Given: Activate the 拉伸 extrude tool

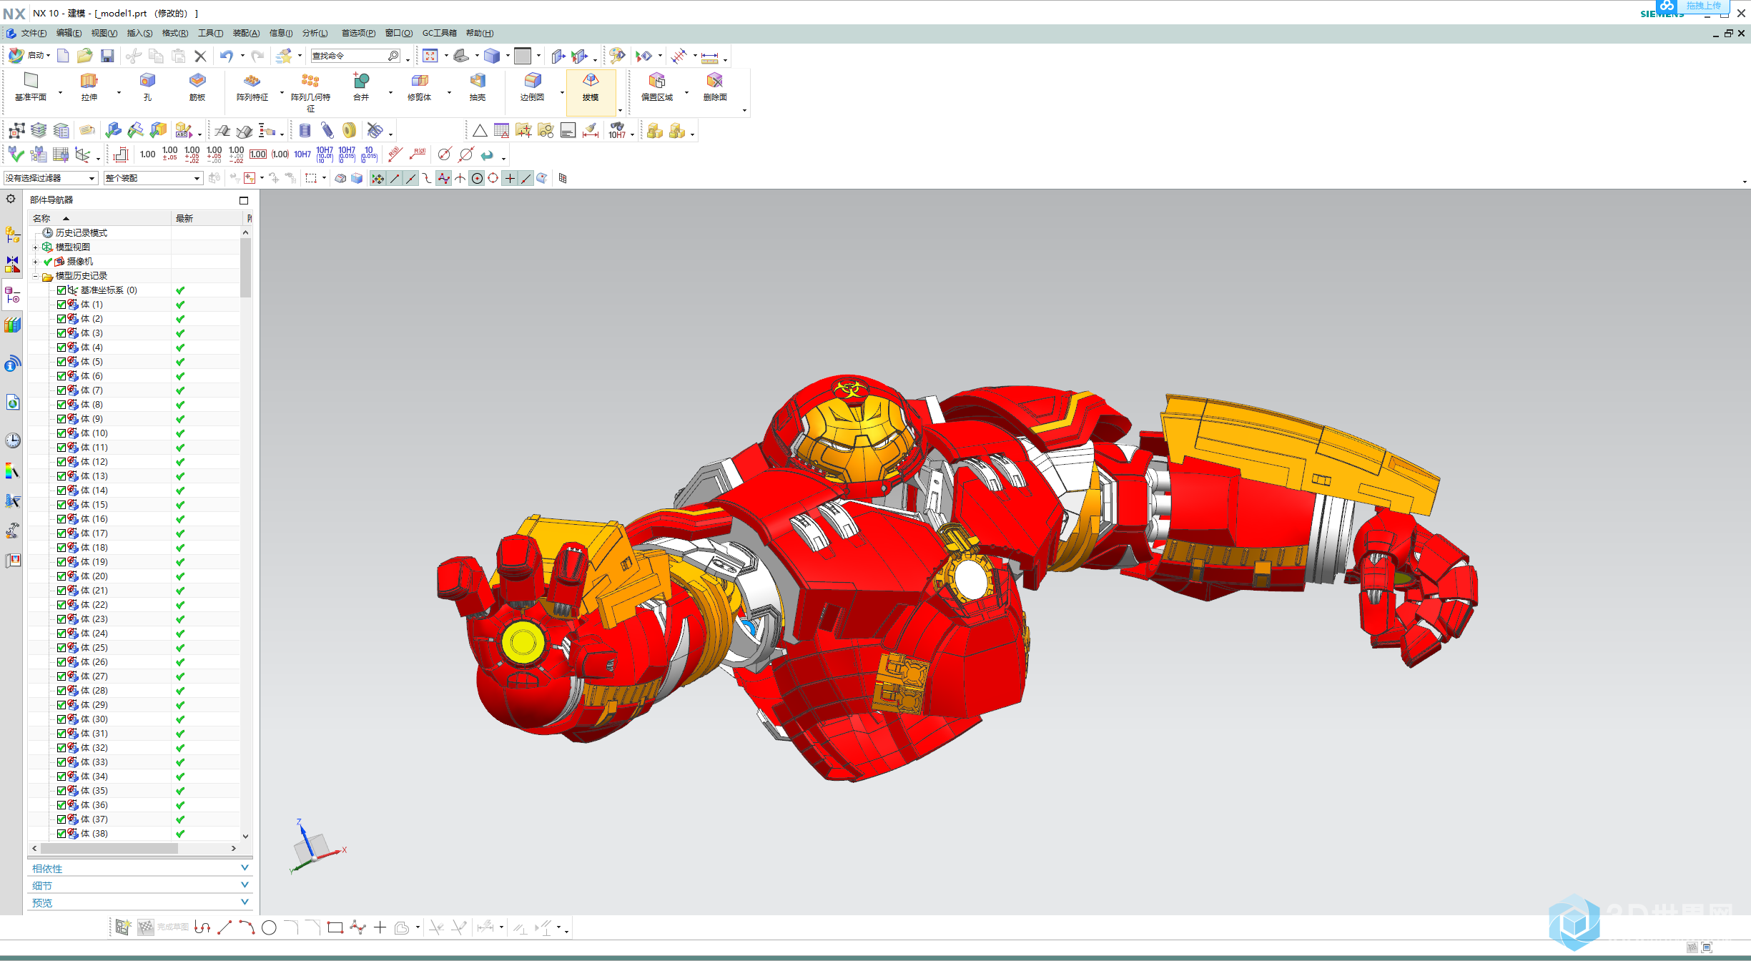Looking at the screenshot, I should (89, 87).
